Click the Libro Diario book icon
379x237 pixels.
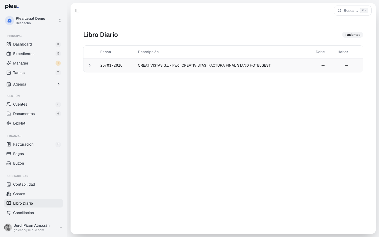coord(9,203)
